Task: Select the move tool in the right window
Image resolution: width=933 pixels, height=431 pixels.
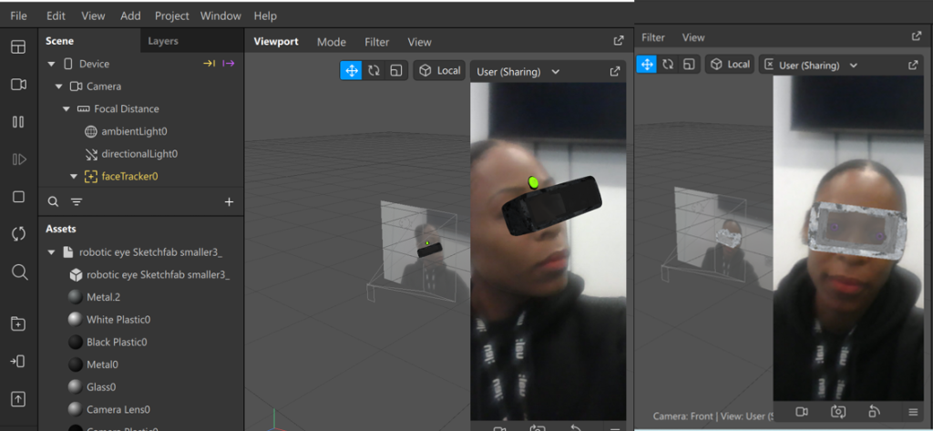Action: pos(646,65)
